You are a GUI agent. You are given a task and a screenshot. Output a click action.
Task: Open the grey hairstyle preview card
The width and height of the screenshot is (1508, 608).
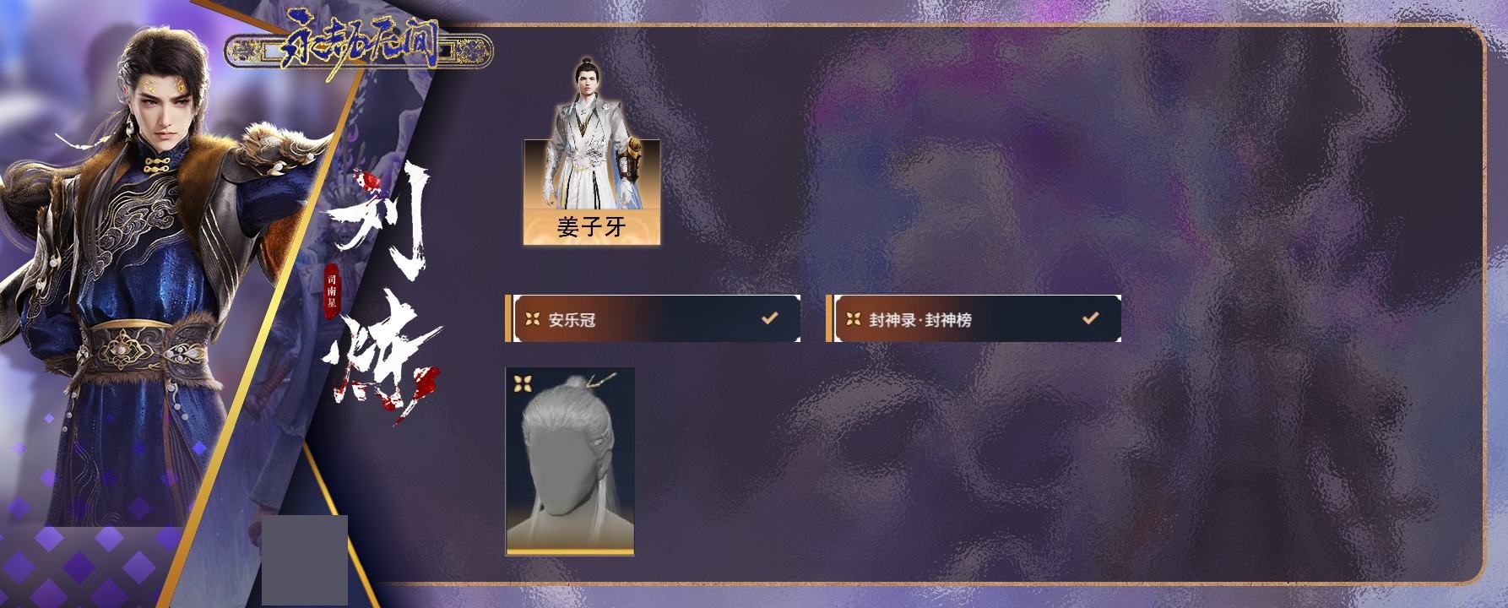pos(570,461)
